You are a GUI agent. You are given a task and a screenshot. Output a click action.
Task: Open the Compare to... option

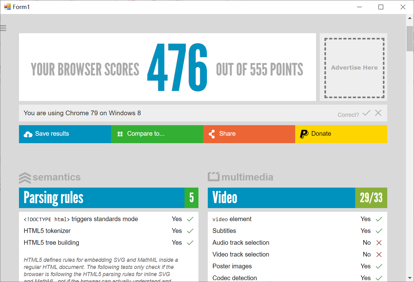pyautogui.click(x=157, y=134)
